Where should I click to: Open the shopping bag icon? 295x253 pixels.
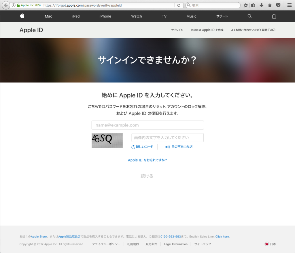click(274, 16)
